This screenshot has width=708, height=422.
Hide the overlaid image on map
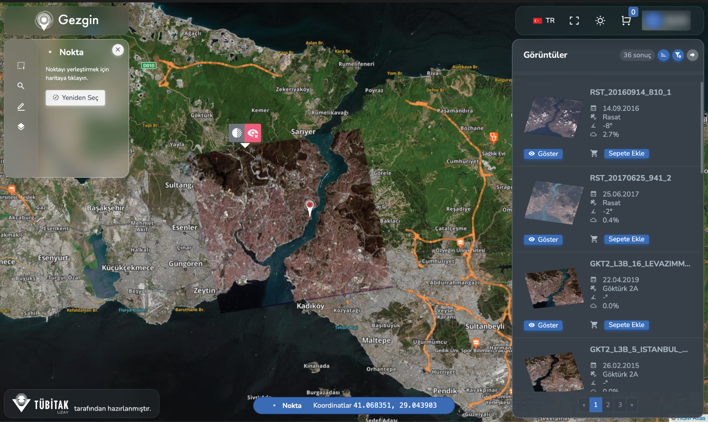pos(253,133)
